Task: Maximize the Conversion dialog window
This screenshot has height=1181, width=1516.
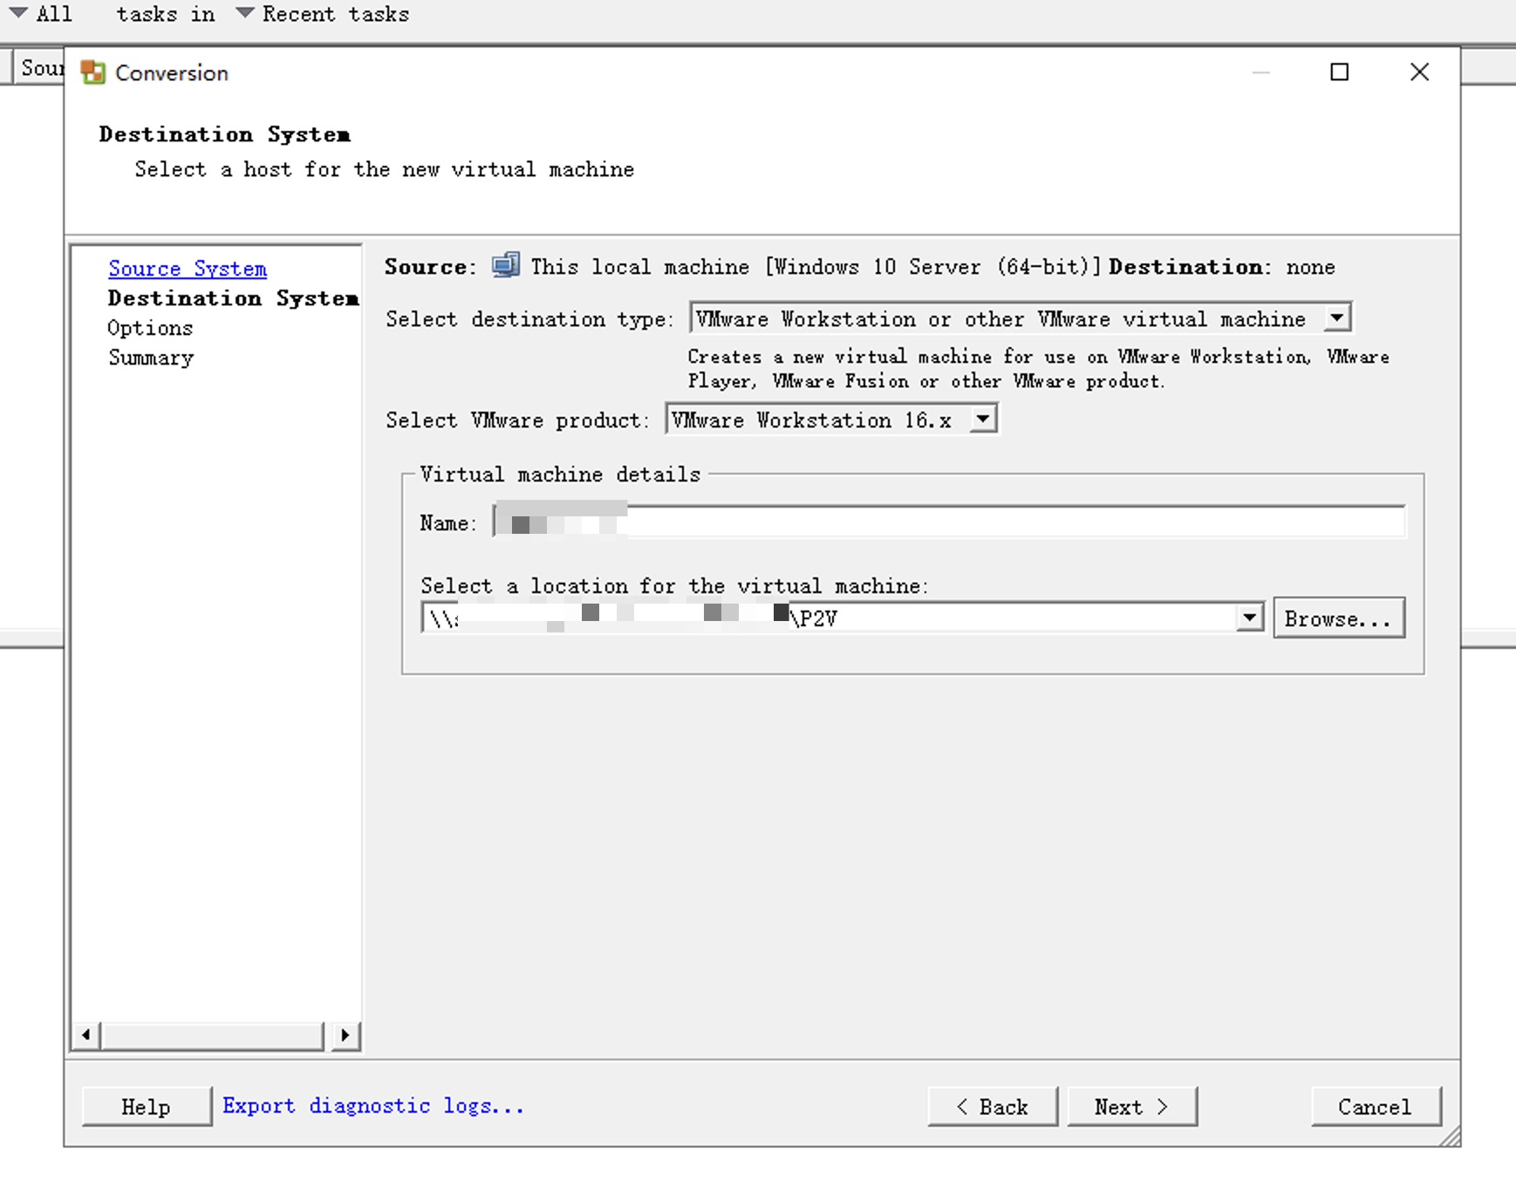Action: [x=1339, y=72]
